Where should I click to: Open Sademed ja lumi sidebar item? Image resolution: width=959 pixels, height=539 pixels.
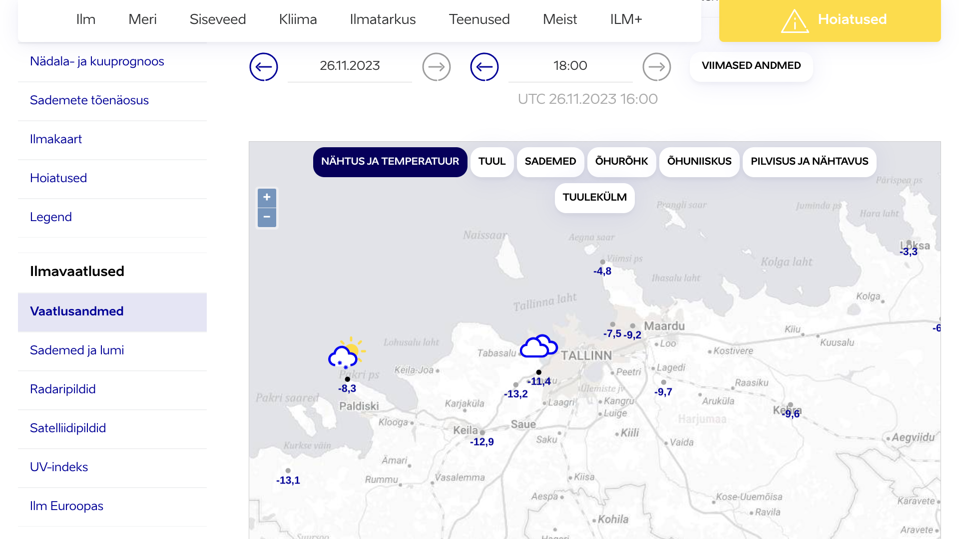77,350
